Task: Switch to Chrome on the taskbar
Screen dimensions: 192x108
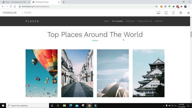Action: pyautogui.click(x=89, y=106)
